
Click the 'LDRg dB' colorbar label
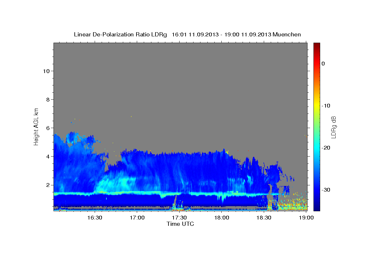[x=333, y=127]
